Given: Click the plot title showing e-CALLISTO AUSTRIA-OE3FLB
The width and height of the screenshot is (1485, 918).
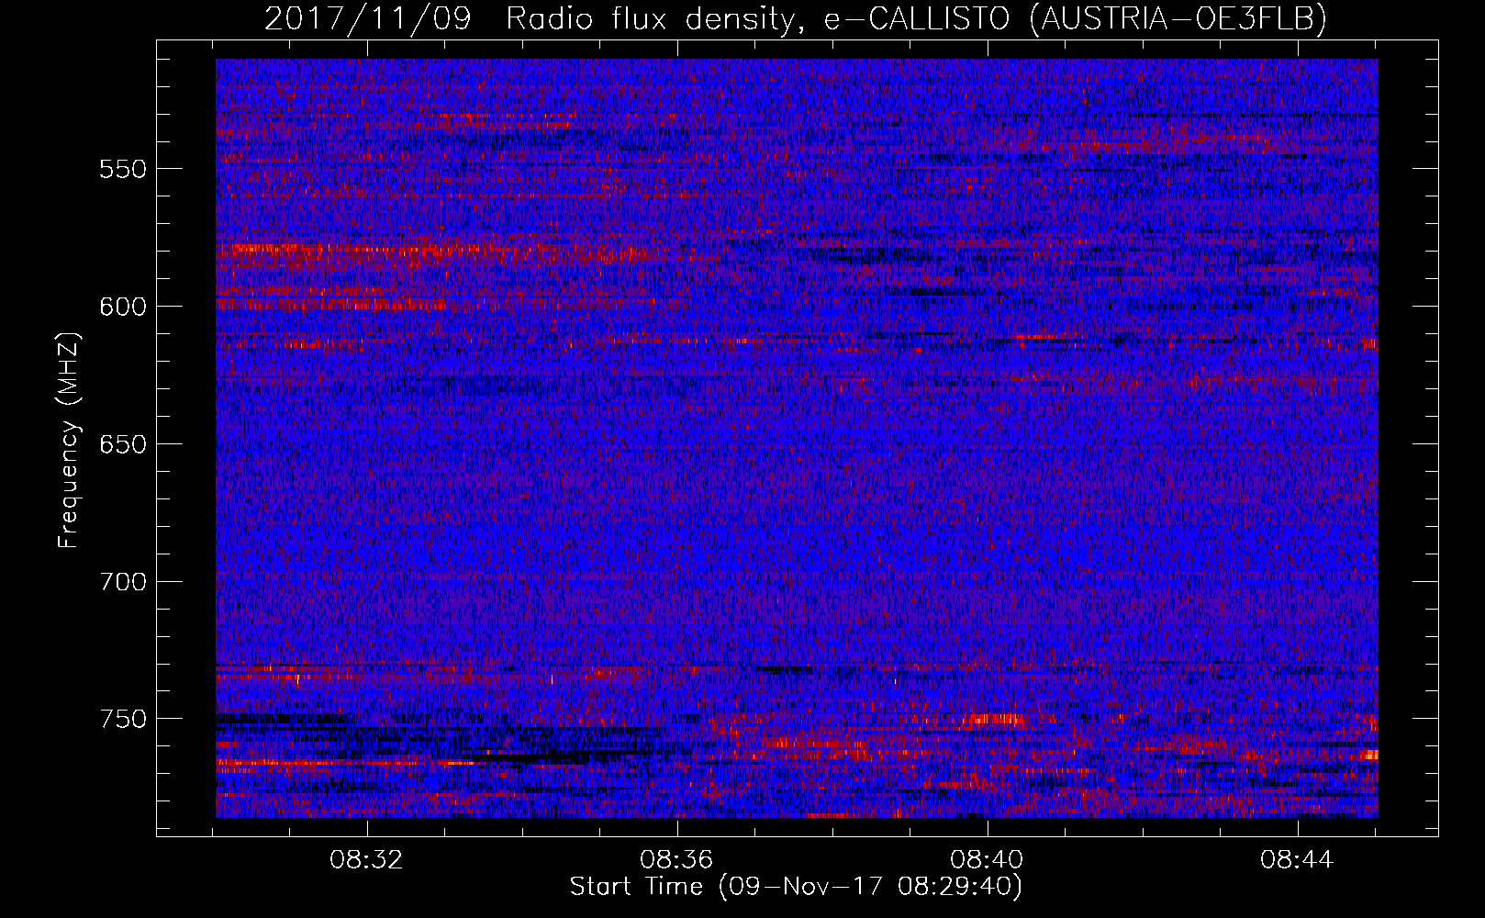Looking at the screenshot, I should click(796, 18).
